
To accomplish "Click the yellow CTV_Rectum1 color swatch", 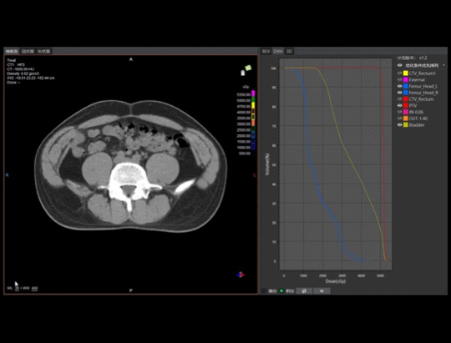I will [x=406, y=73].
